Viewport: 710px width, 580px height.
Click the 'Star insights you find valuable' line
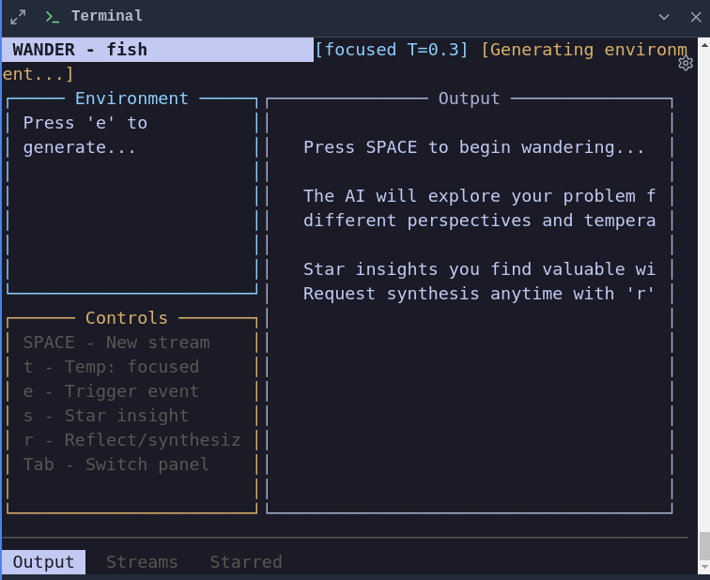(x=480, y=269)
